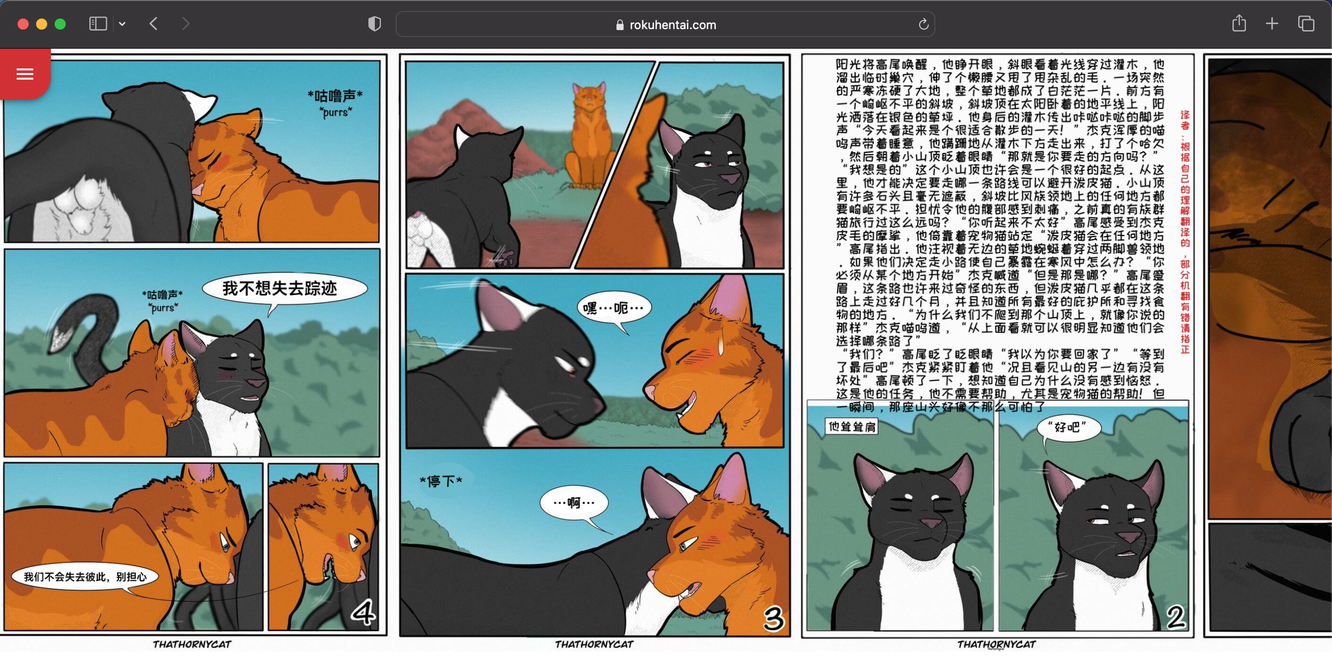
Task: Open the Share sheet icon
Action: pos(1239,24)
